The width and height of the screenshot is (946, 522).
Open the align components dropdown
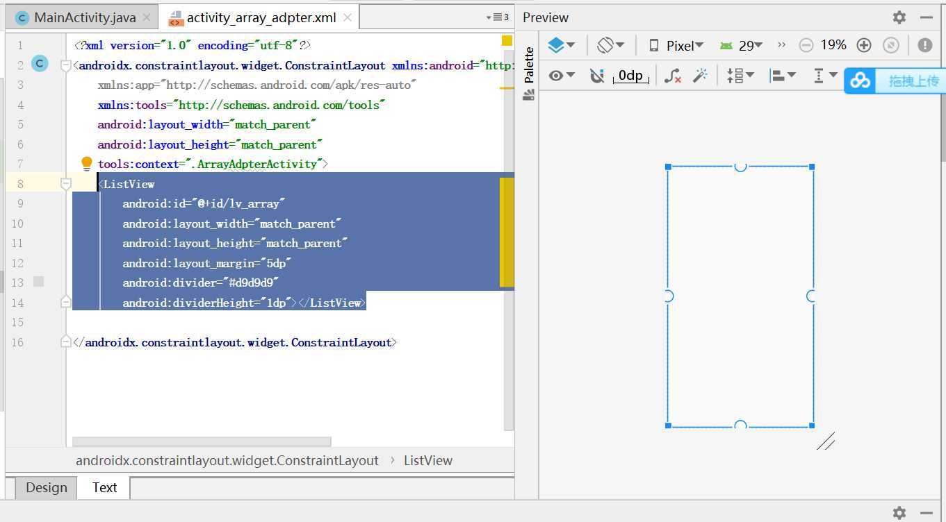783,75
